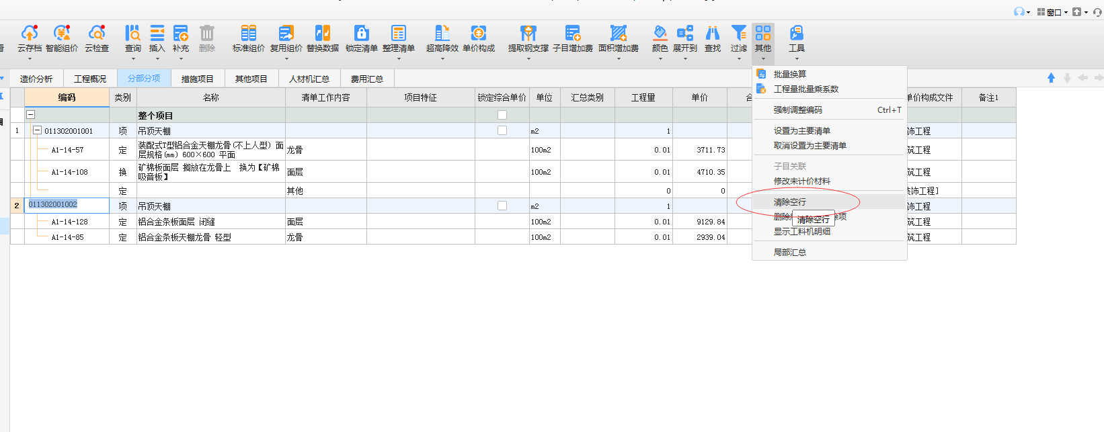This screenshot has height=432, width=1104.
Task: Expand the dropdown arrow under 插入
Action: 157,59
